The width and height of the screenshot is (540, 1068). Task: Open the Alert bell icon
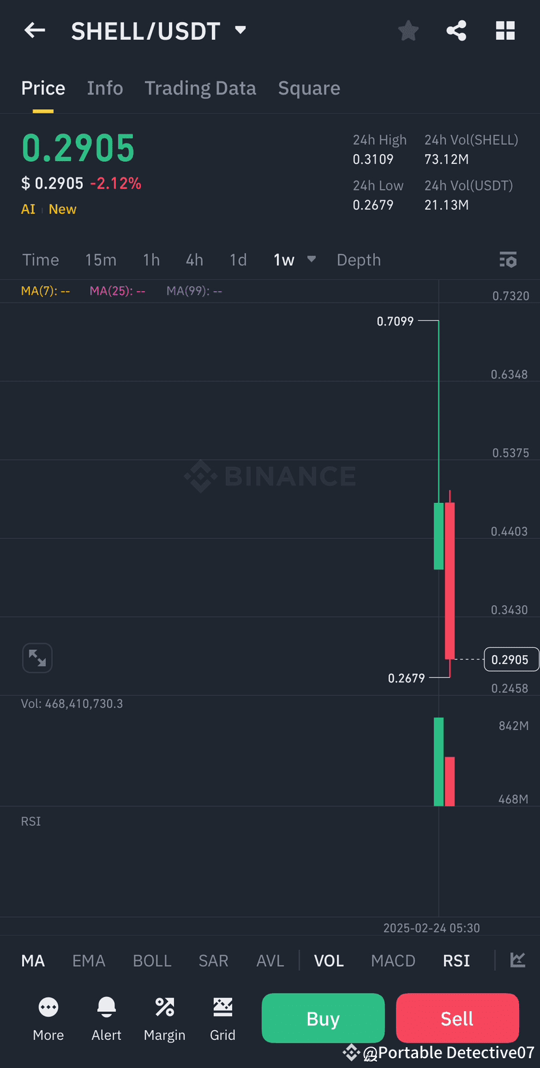coord(106,1008)
